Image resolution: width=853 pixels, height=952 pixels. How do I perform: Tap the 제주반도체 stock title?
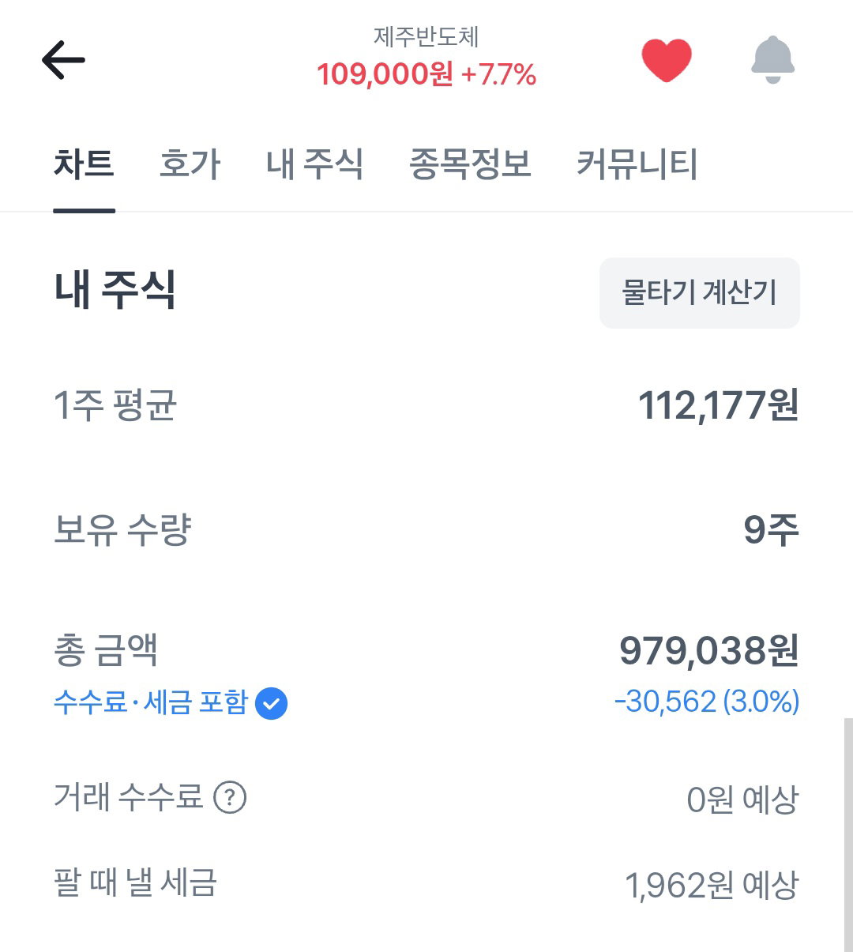pyautogui.click(x=426, y=36)
